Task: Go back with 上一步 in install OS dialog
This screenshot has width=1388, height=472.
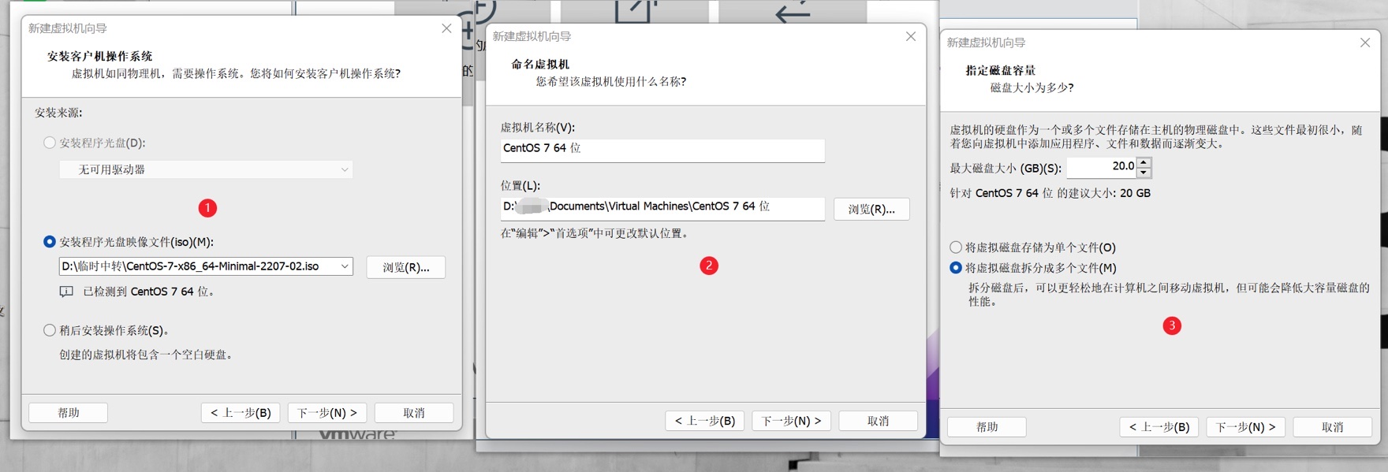Action: tap(241, 412)
